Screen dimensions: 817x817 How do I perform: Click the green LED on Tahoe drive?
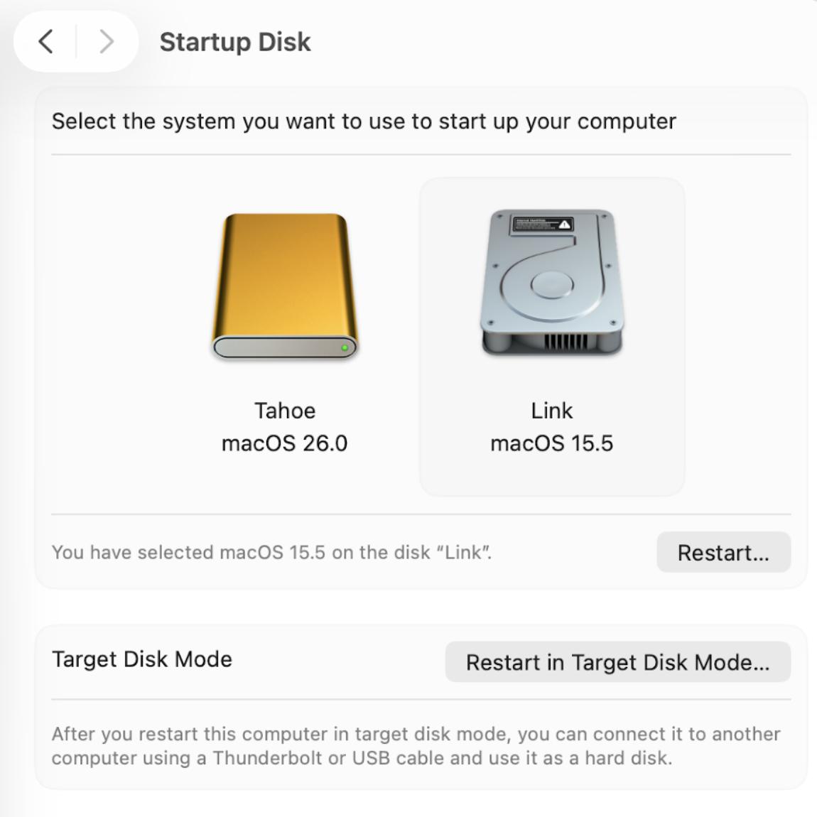click(345, 347)
